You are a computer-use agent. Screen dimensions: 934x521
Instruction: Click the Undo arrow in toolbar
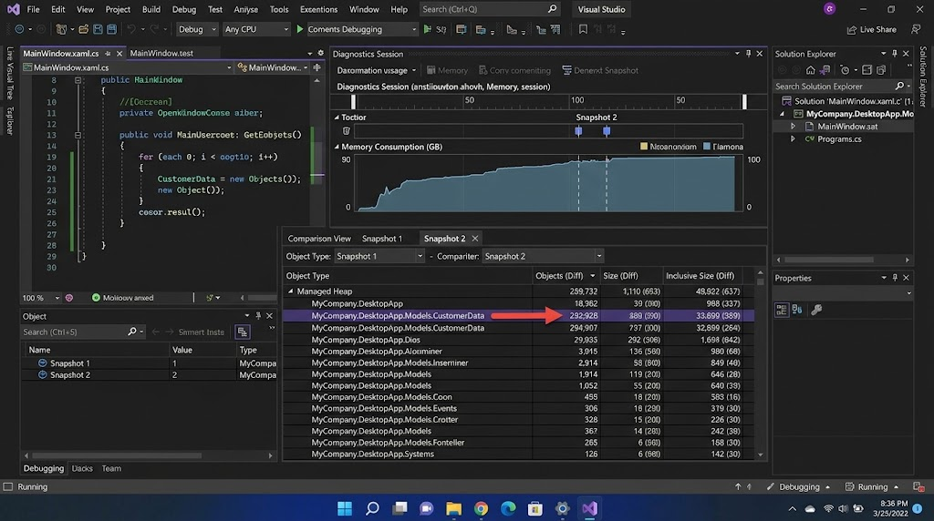point(131,29)
